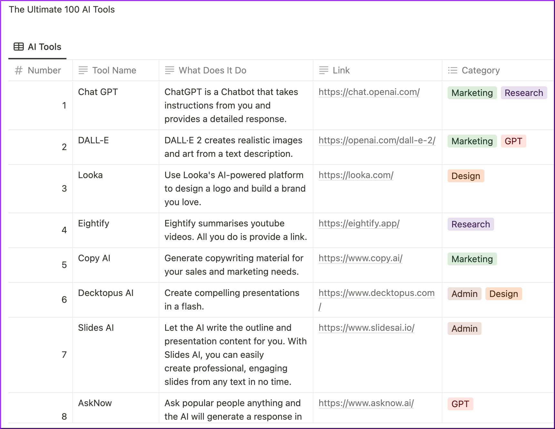Open the chat.openai.com link
Viewport: 555px width, 429px height.
369,92
